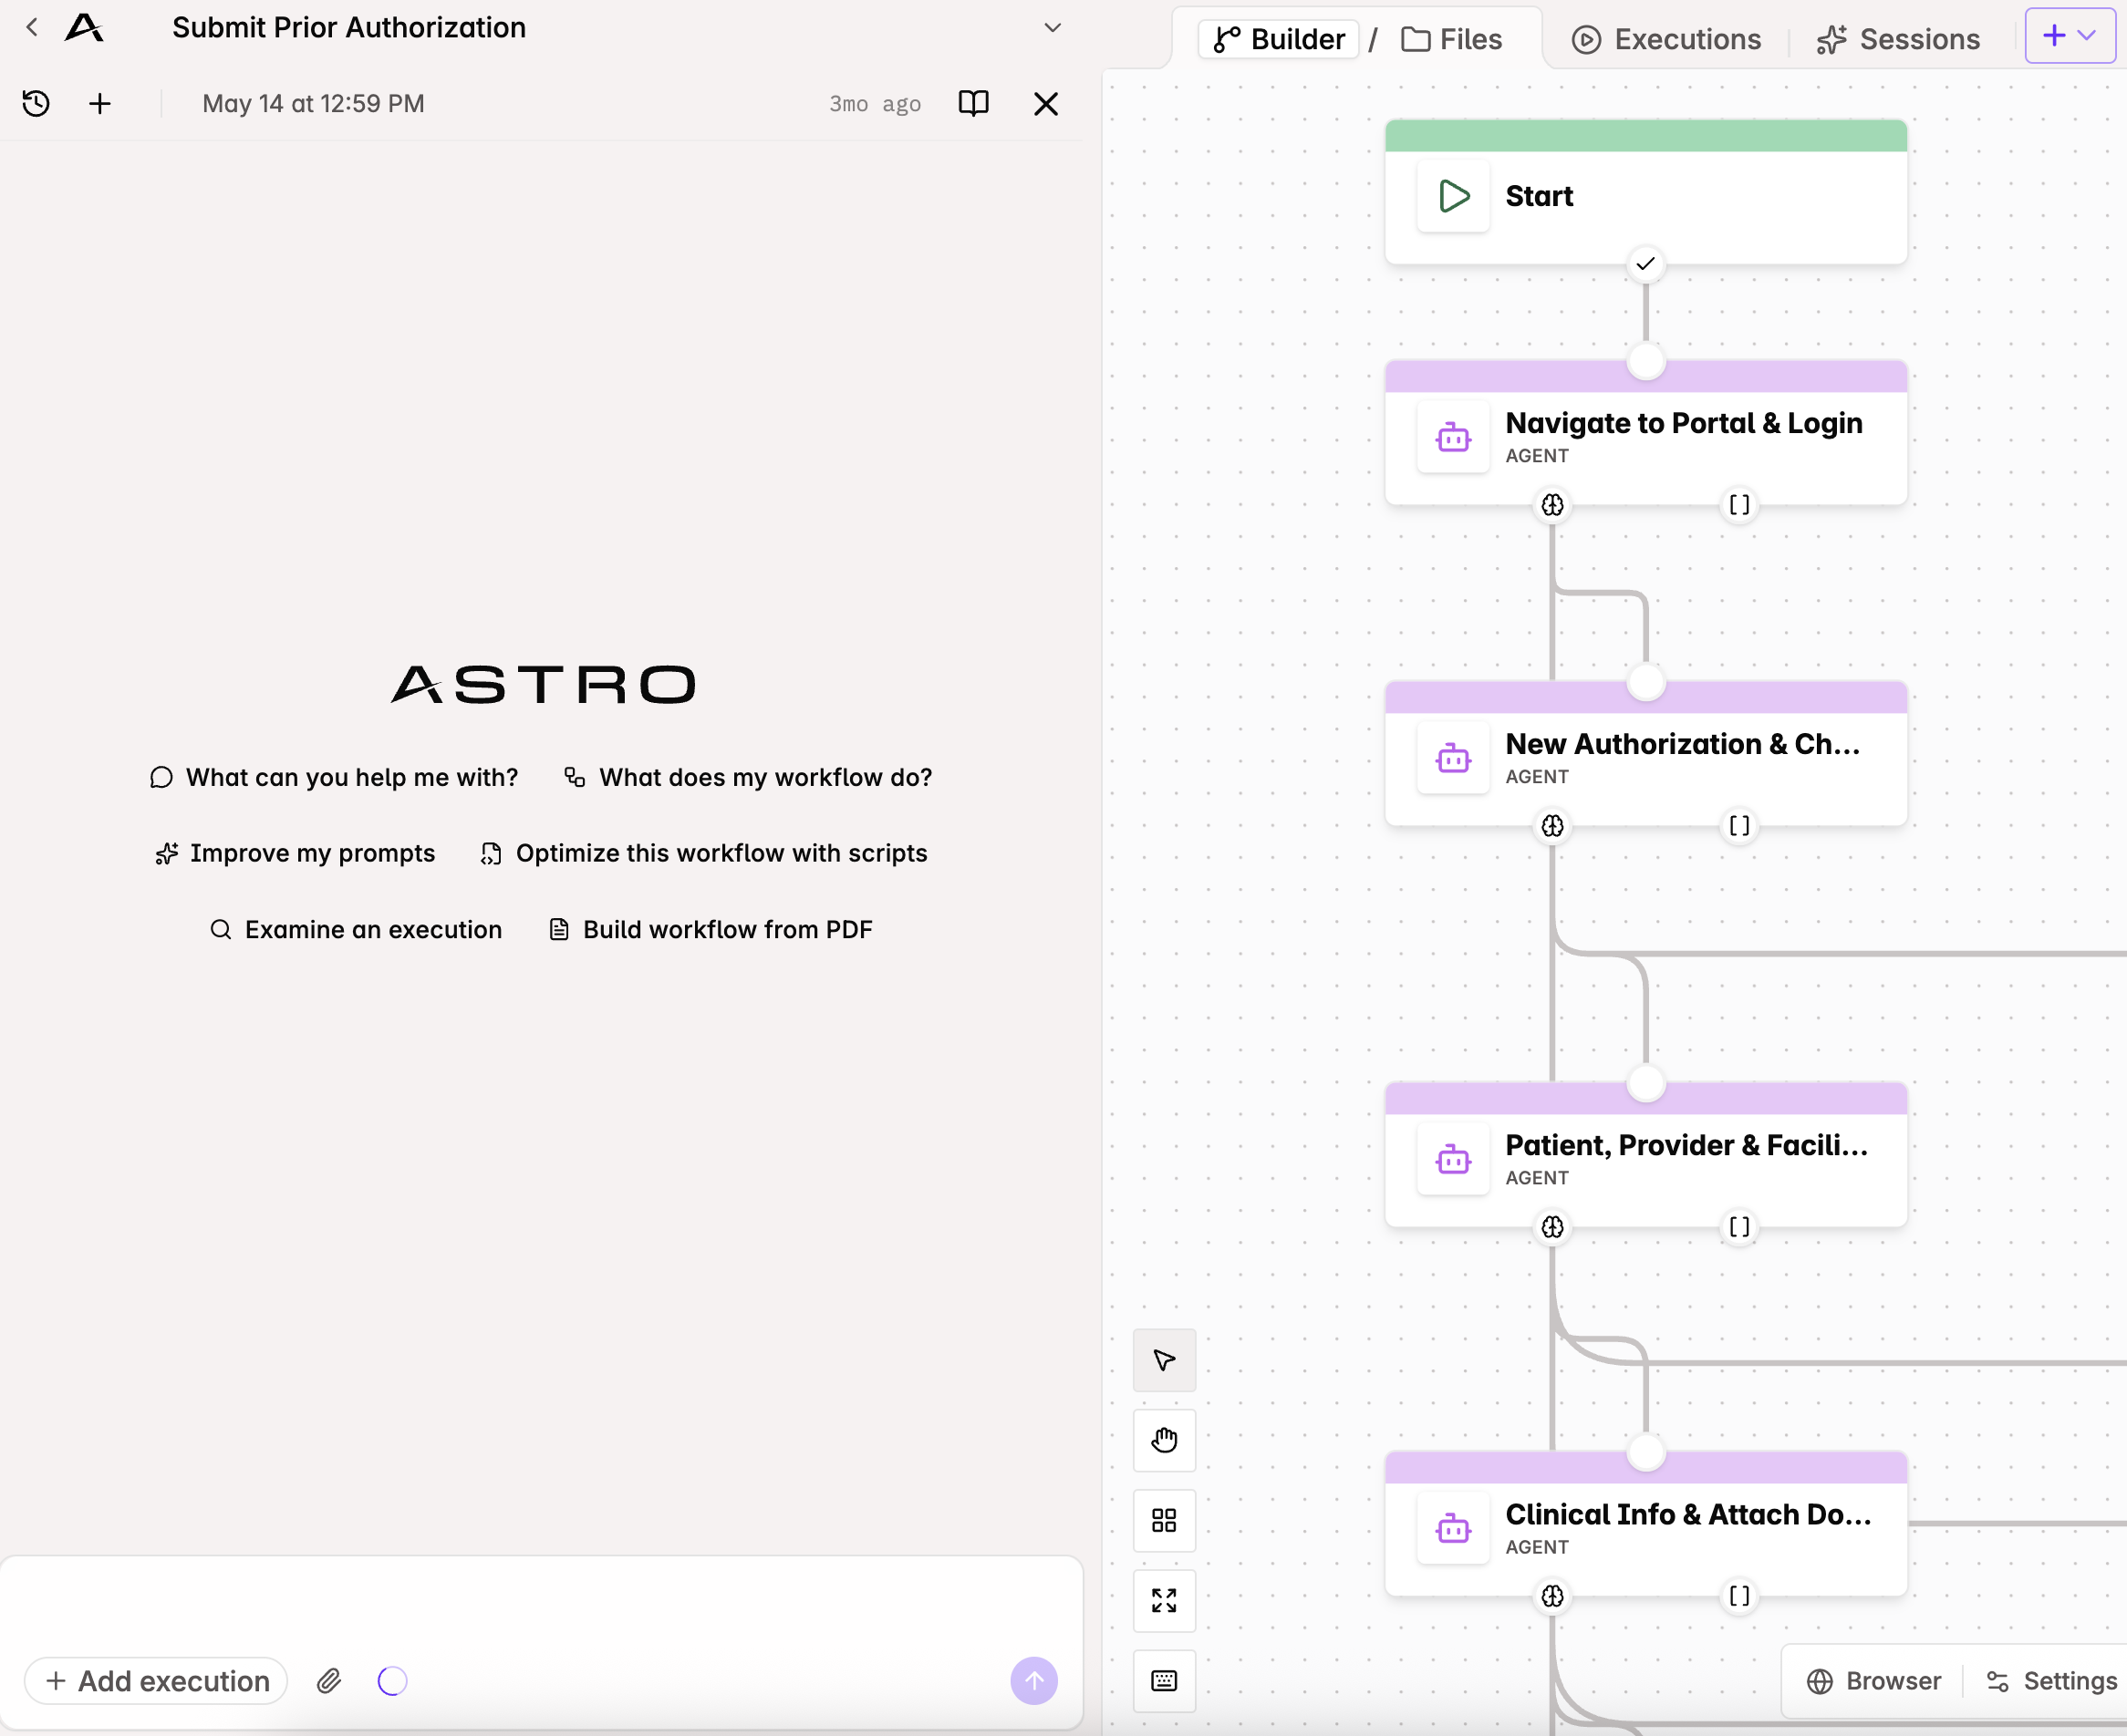Click the Astro logo in the header
Image resolution: width=2127 pixels, height=1736 pixels.
(84, 28)
